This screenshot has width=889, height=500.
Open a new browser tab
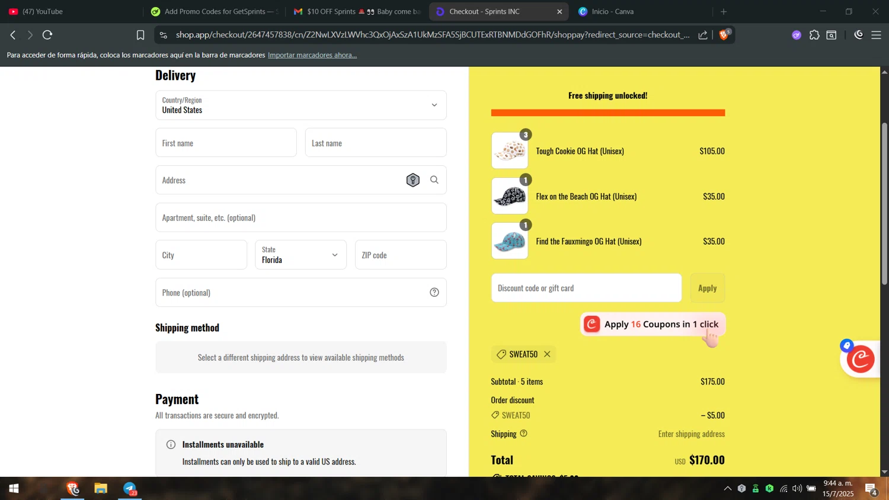click(x=724, y=11)
